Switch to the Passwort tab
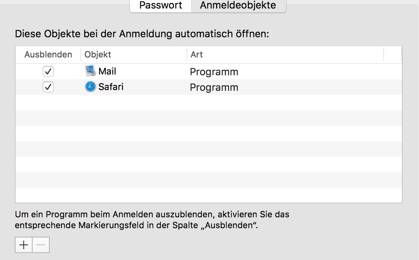419x260 pixels. coord(161,5)
